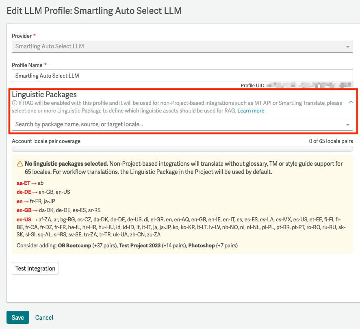
Task: Click the locale pair coverage progress bar
Action: pyautogui.click(x=182, y=149)
